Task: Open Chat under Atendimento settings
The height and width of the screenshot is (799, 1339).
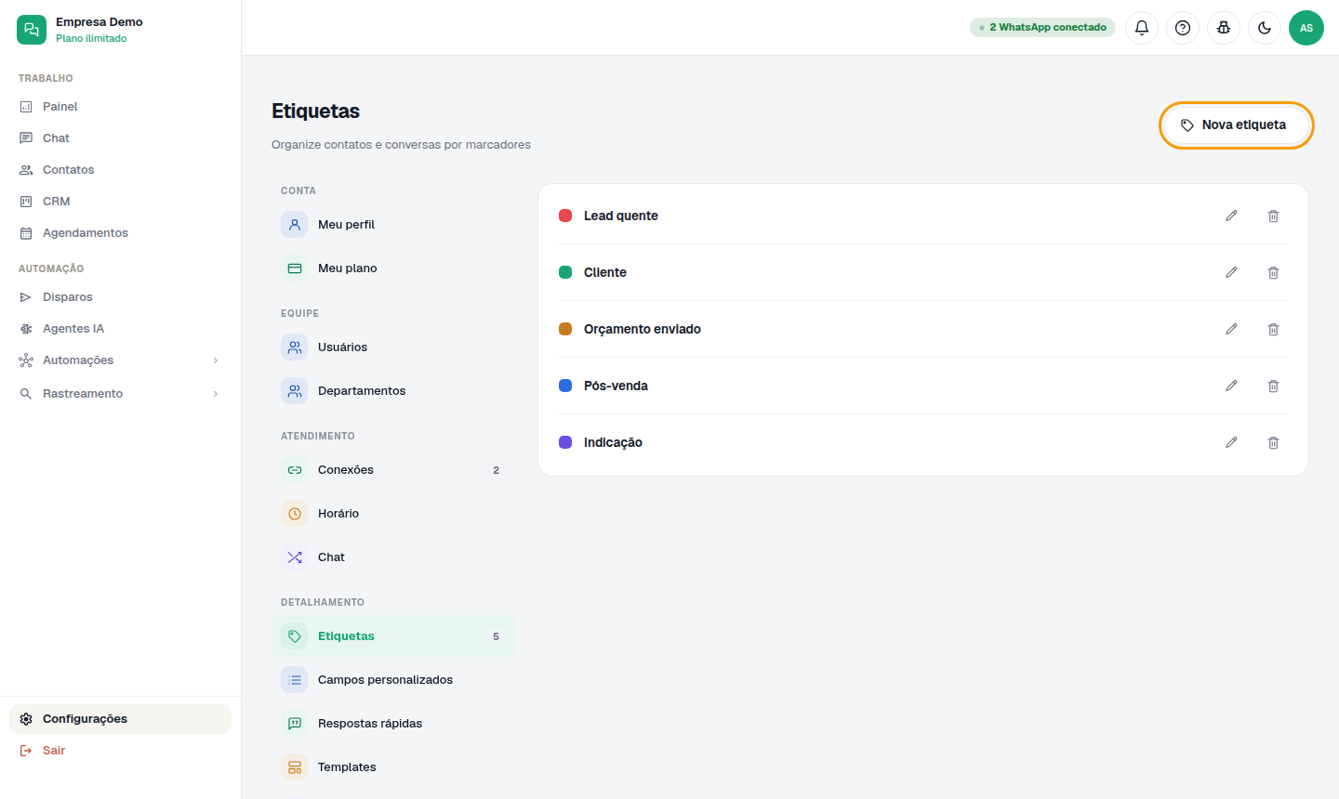Action: click(x=393, y=557)
